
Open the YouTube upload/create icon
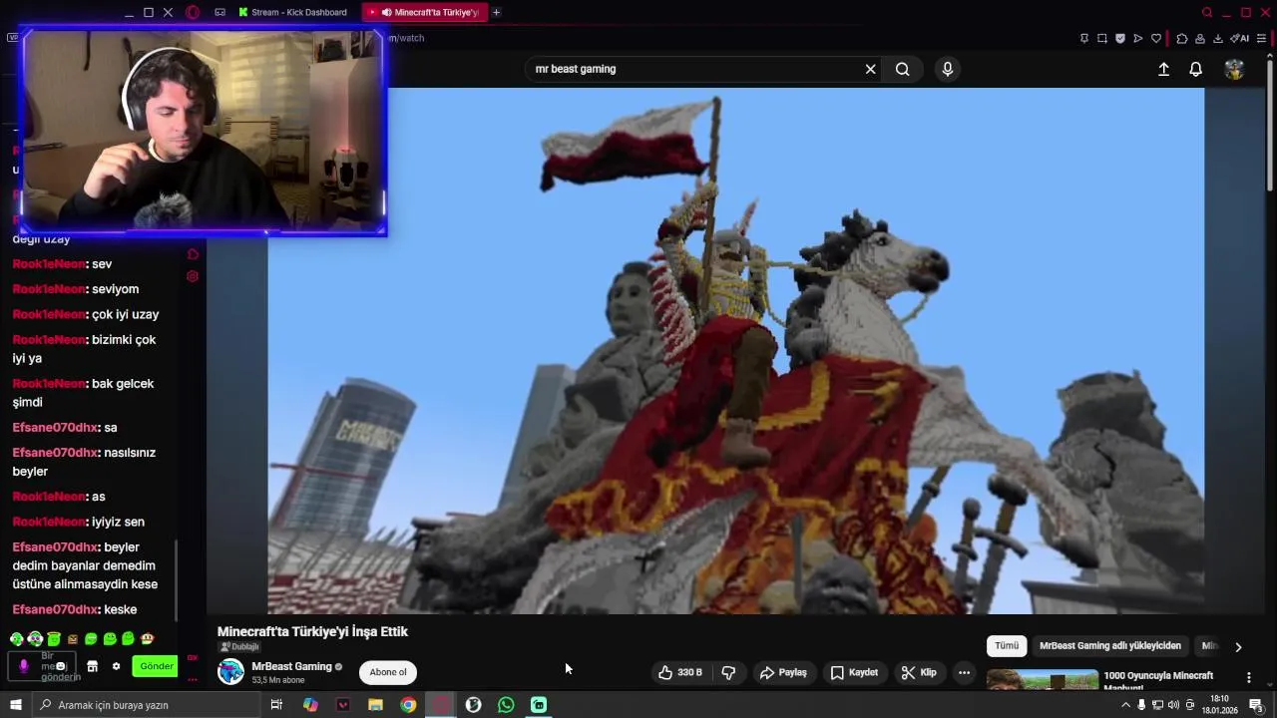[1163, 69]
